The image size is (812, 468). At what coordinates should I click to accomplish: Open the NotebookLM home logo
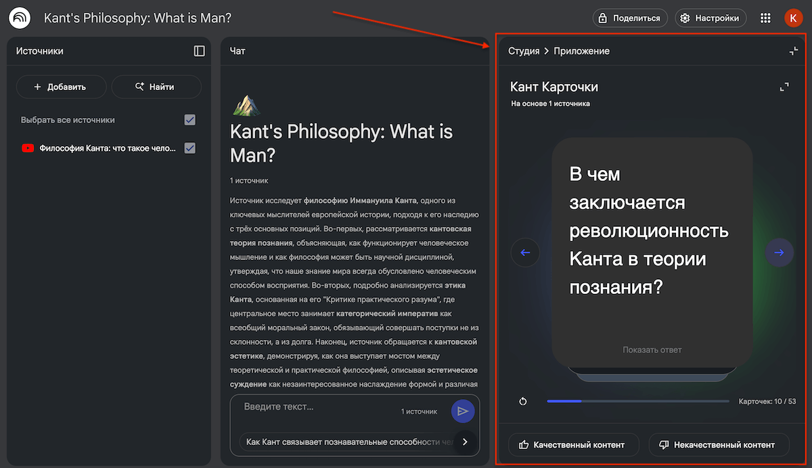tap(19, 18)
